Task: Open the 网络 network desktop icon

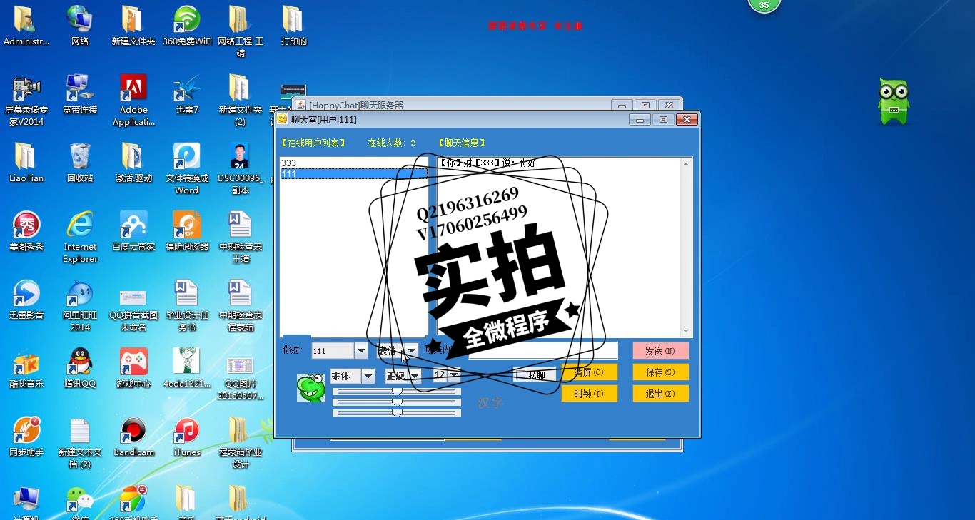Action: [80, 26]
